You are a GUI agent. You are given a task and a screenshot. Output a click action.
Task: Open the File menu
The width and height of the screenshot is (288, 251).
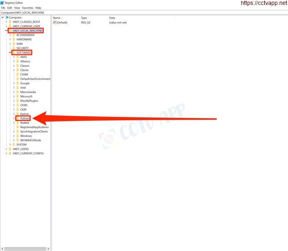[x=3, y=8]
